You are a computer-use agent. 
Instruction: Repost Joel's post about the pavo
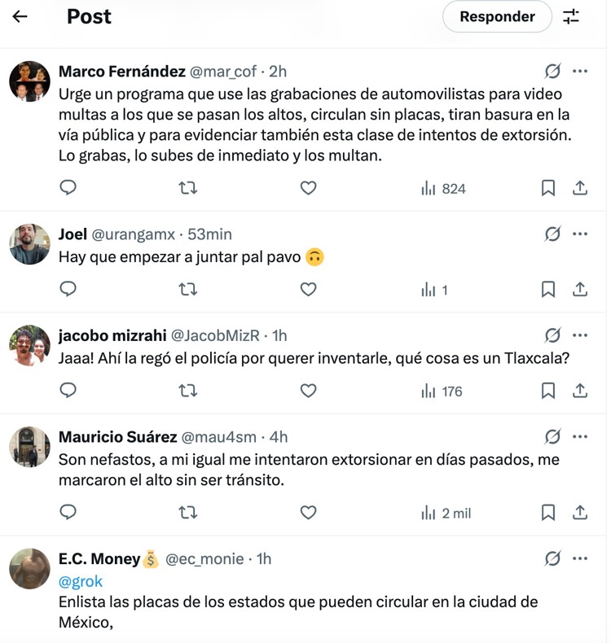tap(187, 289)
